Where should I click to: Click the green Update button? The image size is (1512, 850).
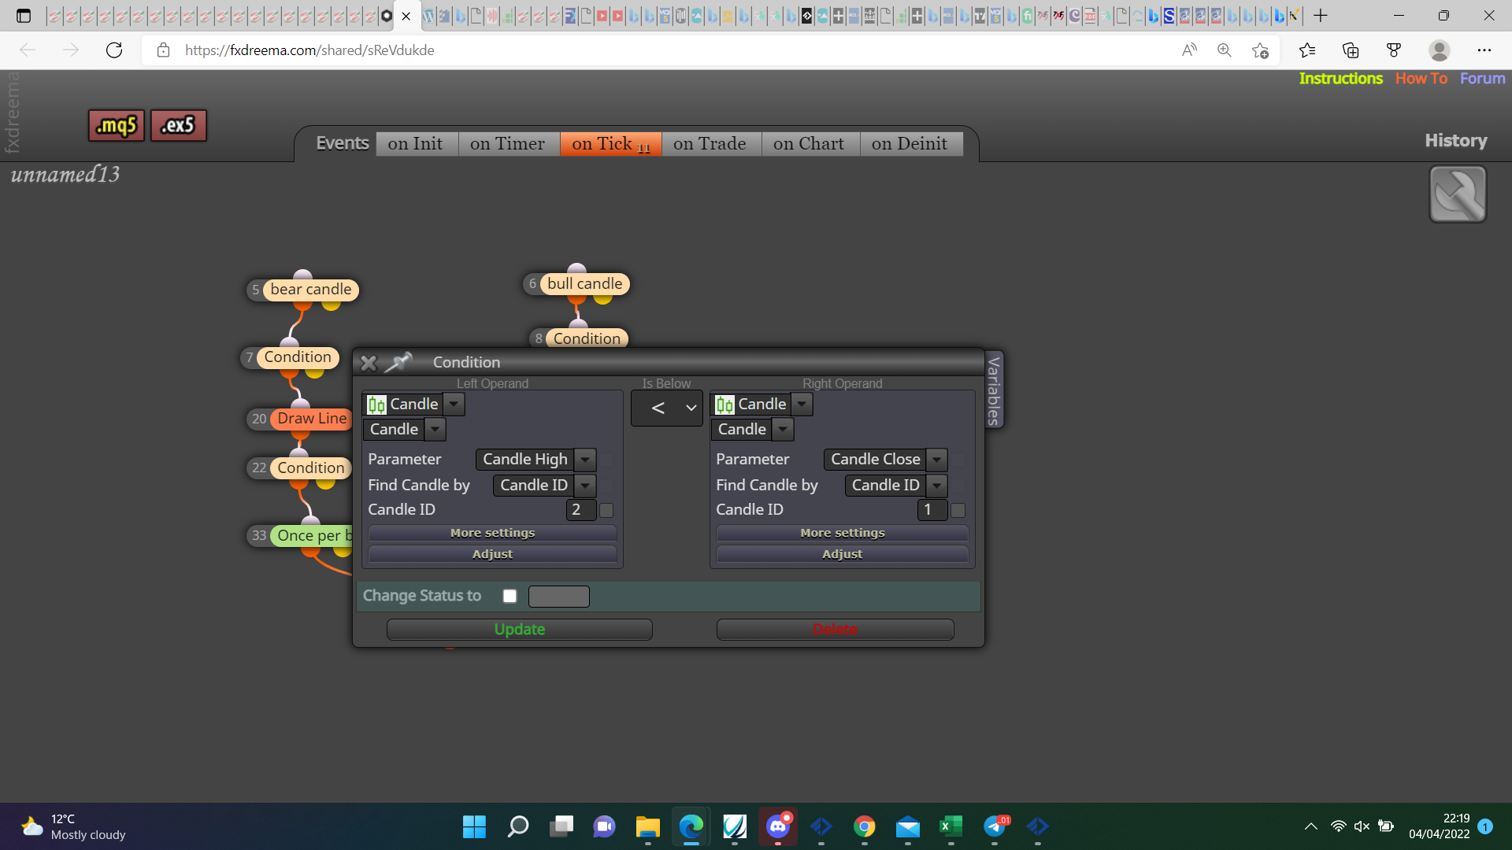pos(520,630)
